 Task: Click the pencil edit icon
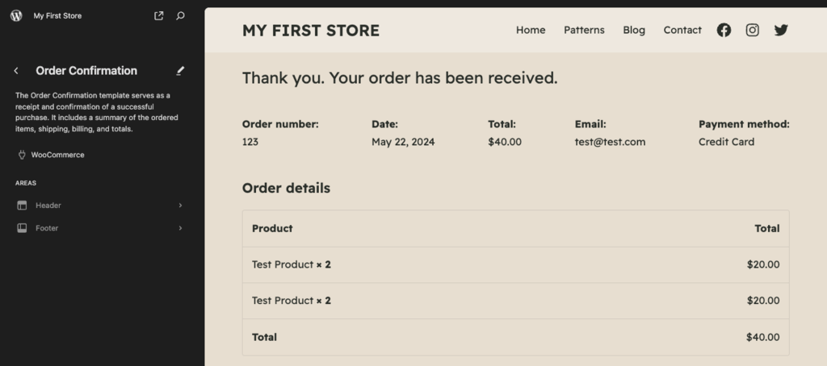pos(180,71)
